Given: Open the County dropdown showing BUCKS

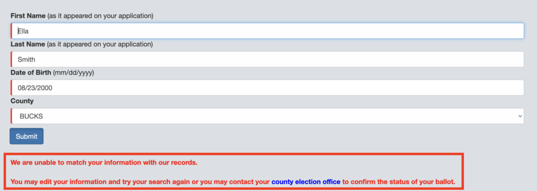Looking at the screenshot, I should coord(267,116).
